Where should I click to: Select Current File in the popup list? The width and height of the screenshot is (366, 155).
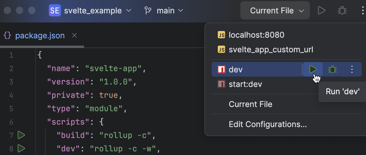[250, 104]
